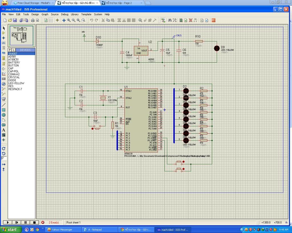Select CRYSTAL in the devices list

pyautogui.click(x=14, y=77)
